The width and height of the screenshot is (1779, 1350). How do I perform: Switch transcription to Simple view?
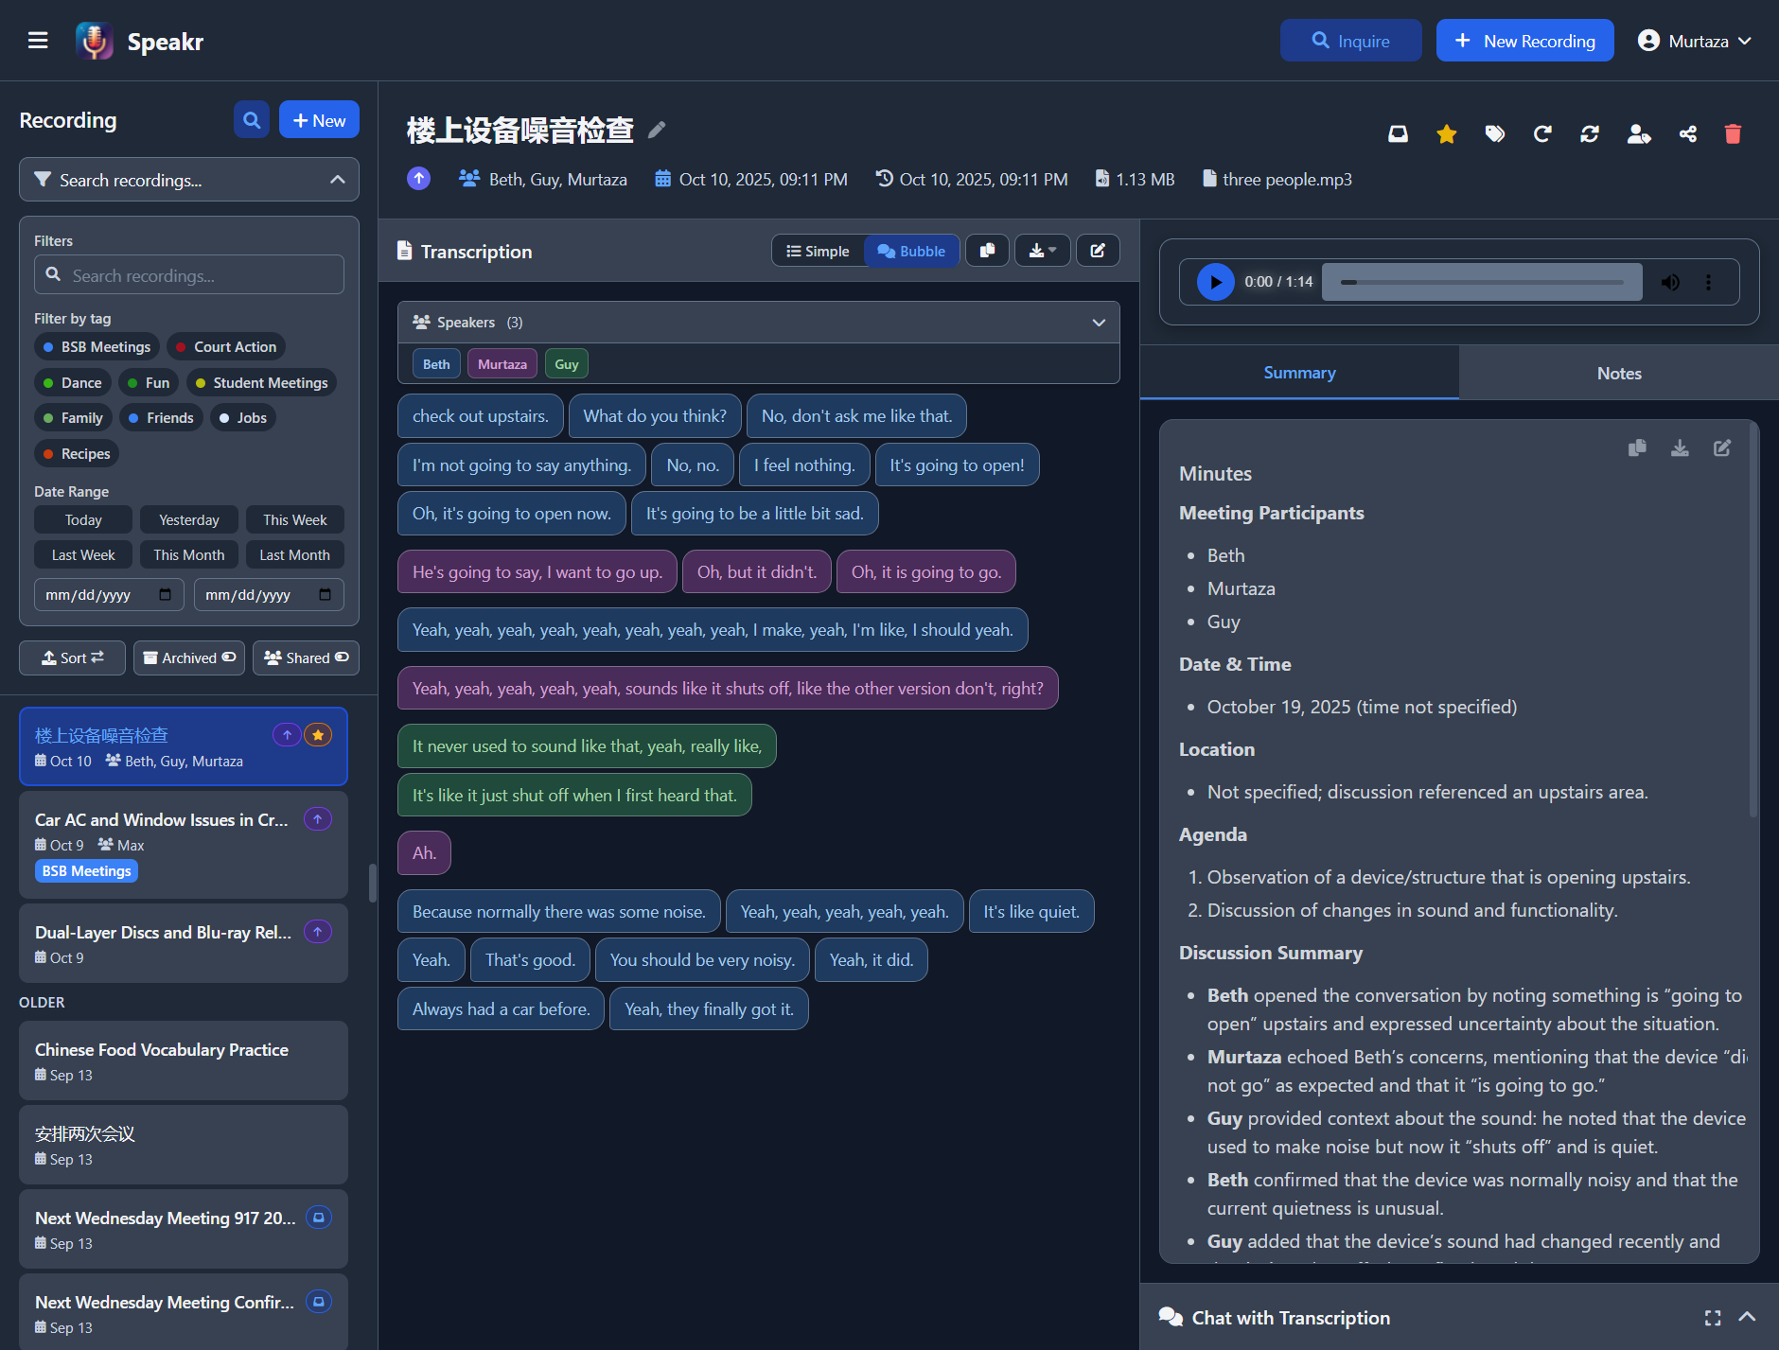(x=818, y=251)
